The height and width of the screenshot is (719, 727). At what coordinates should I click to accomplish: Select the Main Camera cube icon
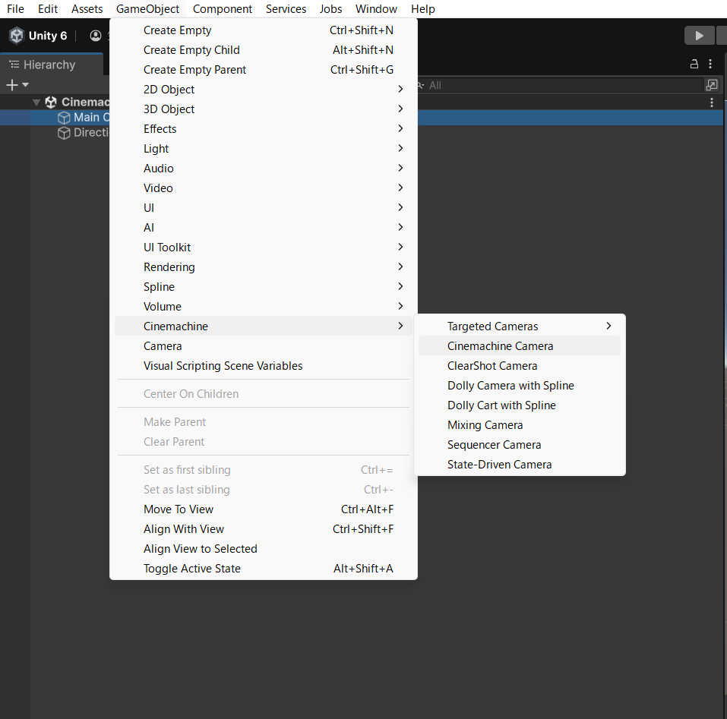click(64, 118)
